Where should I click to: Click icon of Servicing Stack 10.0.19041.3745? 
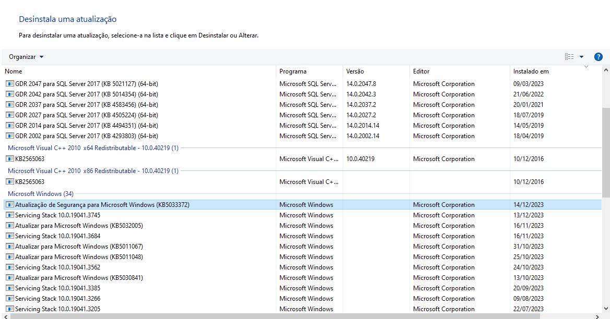10,215
